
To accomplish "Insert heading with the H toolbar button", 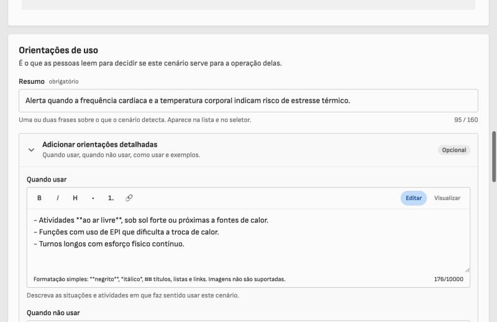I will click(x=75, y=198).
